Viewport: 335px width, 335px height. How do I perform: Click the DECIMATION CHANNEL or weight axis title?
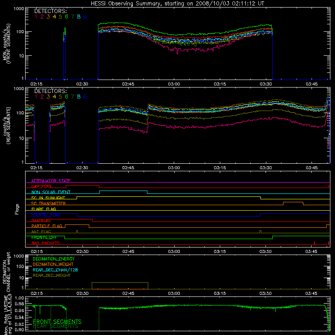point(6,272)
